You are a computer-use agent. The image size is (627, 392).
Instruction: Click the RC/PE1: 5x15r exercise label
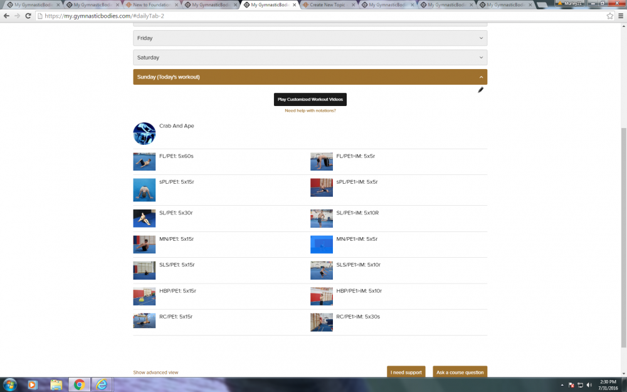(x=176, y=317)
